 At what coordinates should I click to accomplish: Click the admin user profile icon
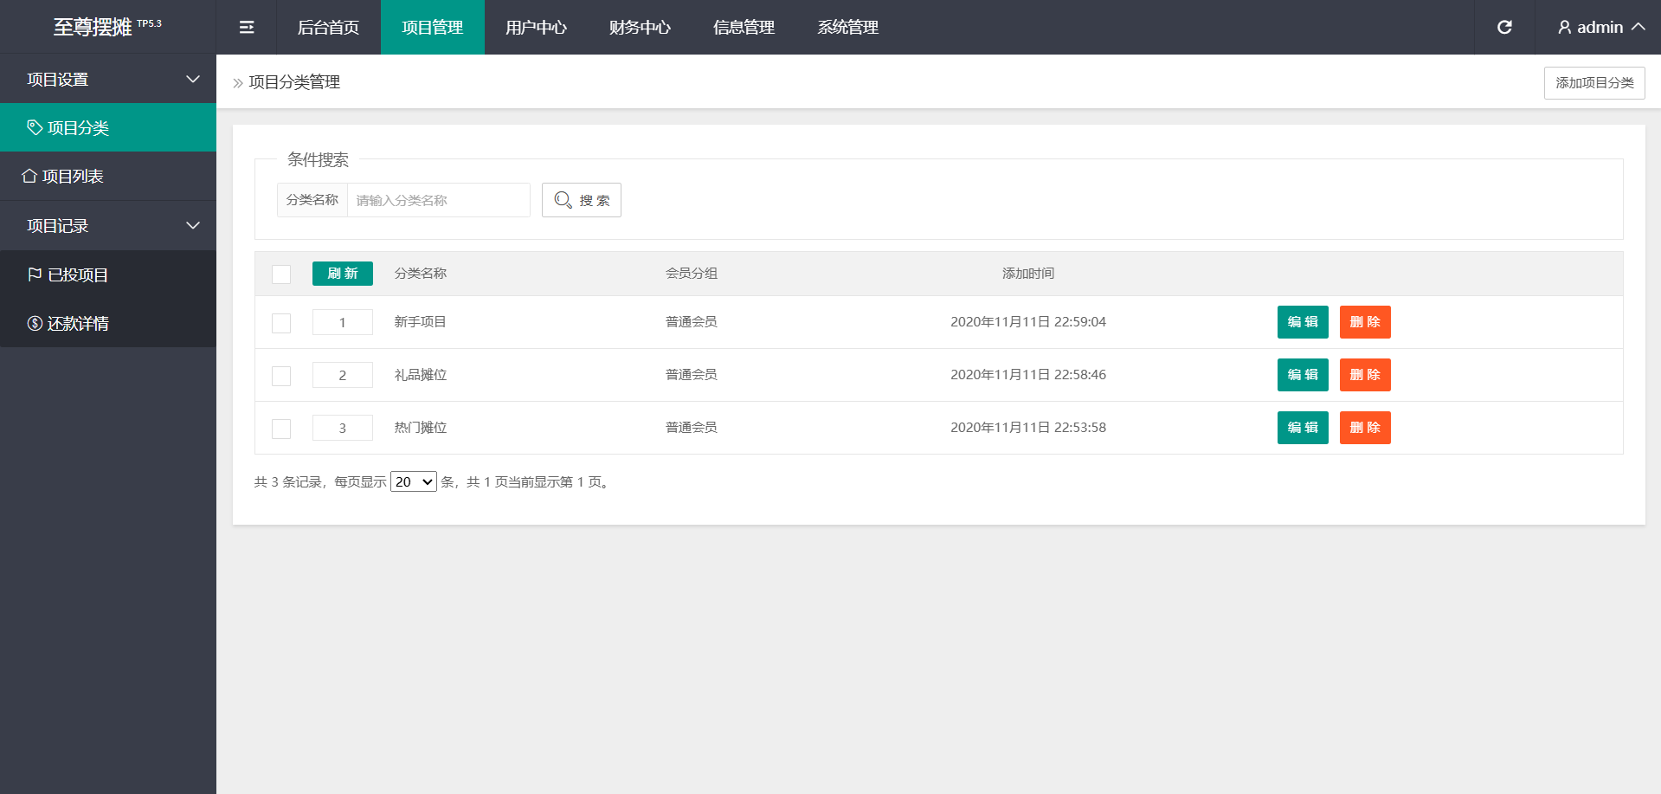(x=1564, y=28)
